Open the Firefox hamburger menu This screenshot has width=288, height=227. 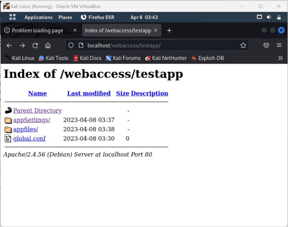click(279, 46)
